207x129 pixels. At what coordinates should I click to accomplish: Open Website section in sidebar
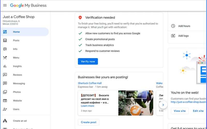17,101
